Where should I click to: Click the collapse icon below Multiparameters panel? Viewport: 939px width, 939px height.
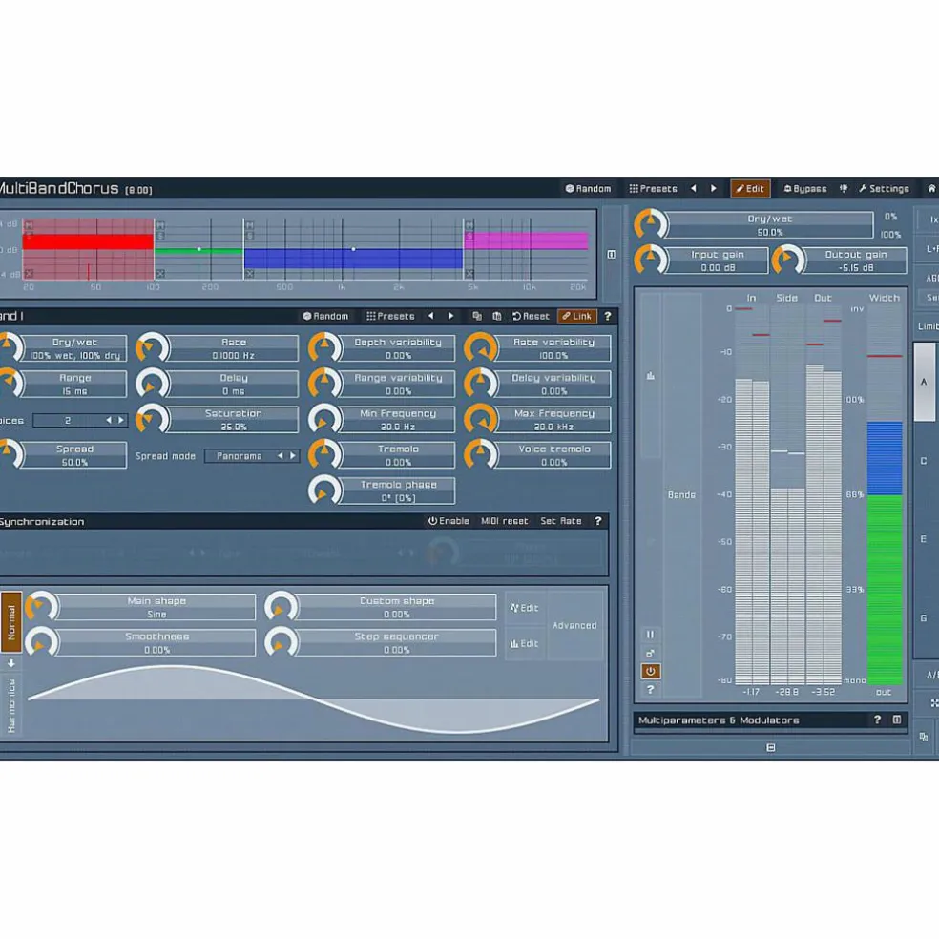pyautogui.click(x=771, y=747)
